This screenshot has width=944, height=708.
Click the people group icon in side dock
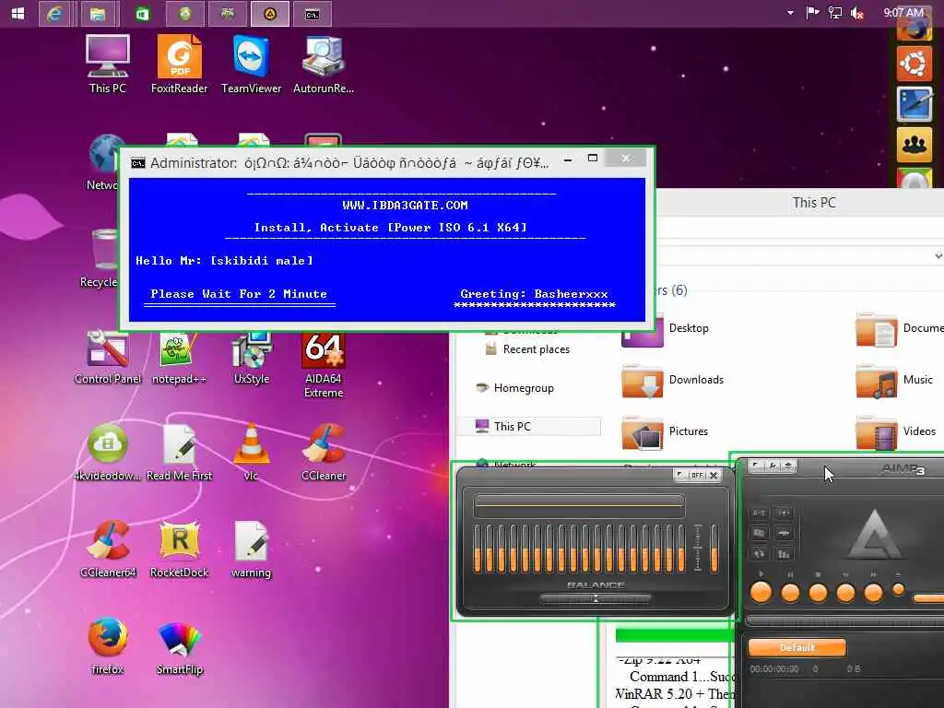(x=914, y=144)
